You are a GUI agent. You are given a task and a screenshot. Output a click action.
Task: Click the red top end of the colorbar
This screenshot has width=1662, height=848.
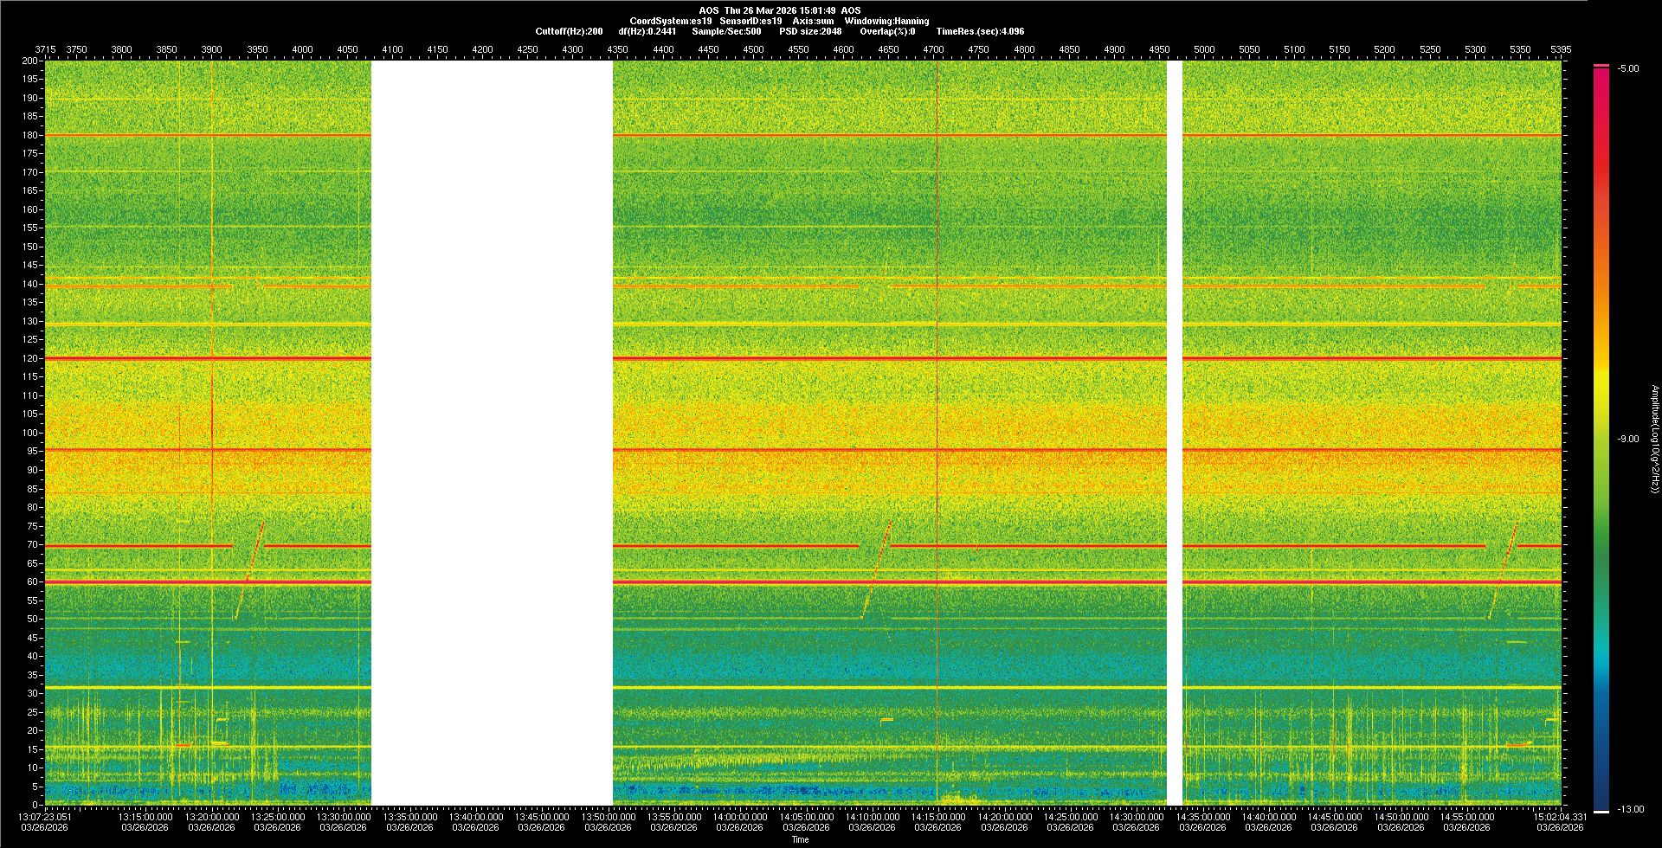coord(1601,67)
